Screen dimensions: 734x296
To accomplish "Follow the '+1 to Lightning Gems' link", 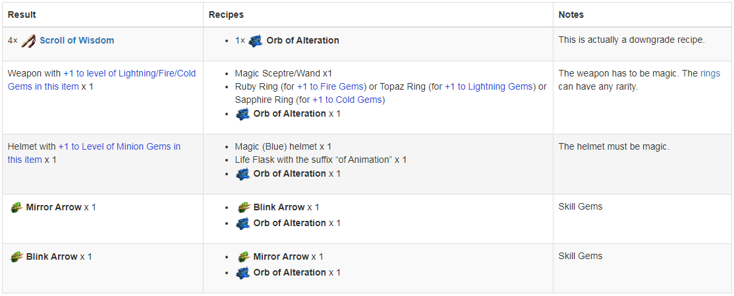I will [489, 86].
